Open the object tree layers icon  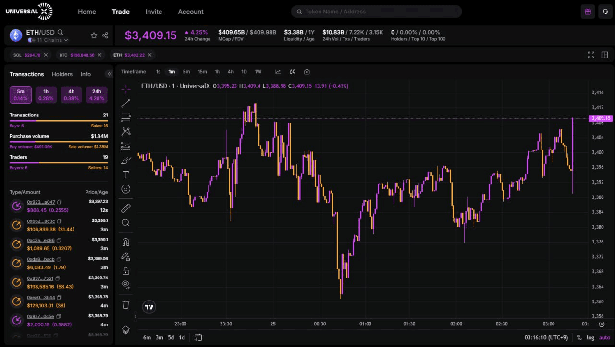[x=125, y=330]
